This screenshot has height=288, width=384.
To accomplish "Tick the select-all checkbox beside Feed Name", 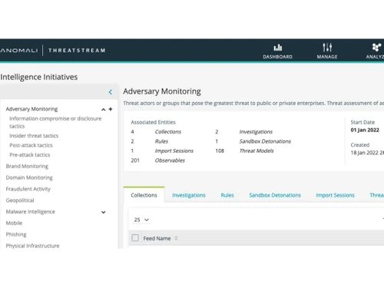I will point(135,238).
